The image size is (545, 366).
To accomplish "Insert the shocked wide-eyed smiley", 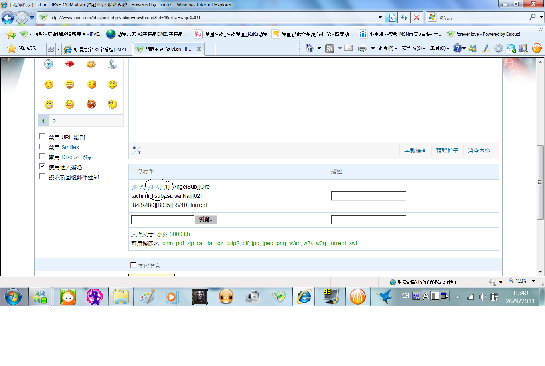I will pos(113,104).
